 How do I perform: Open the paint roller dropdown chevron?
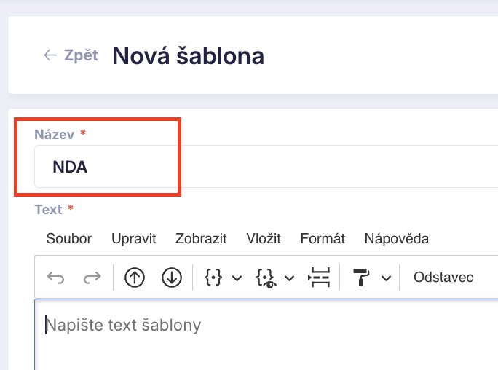[x=386, y=278]
